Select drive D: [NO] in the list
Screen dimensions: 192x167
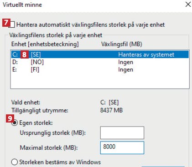click(x=100, y=62)
